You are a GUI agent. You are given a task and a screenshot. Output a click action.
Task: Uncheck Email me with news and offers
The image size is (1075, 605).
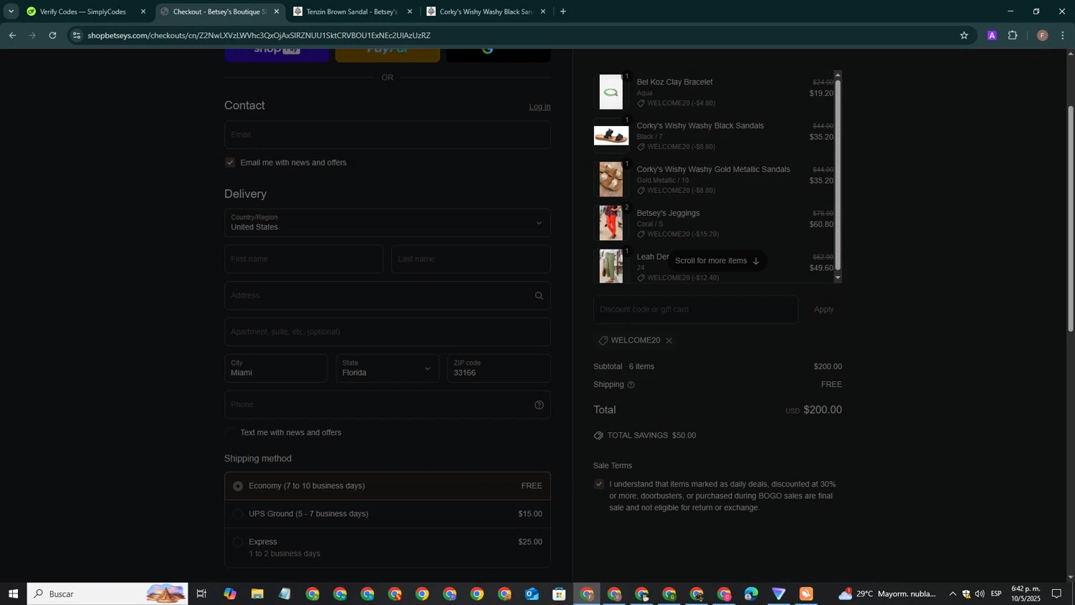pyautogui.click(x=230, y=163)
